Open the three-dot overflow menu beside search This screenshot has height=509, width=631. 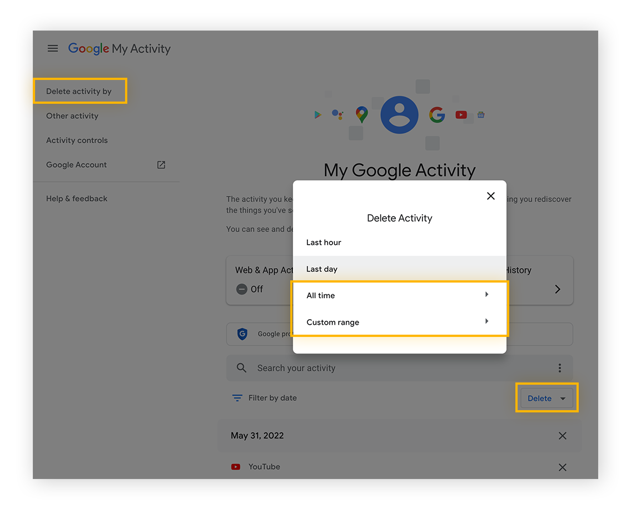coord(560,367)
